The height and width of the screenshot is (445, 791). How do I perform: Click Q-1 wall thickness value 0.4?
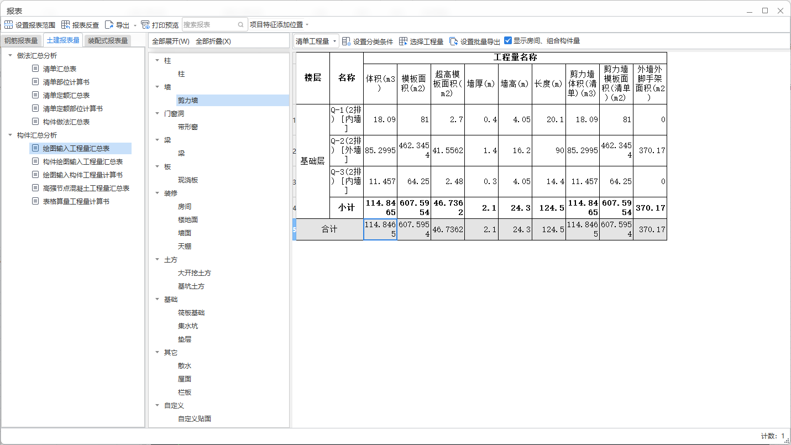click(x=481, y=119)
